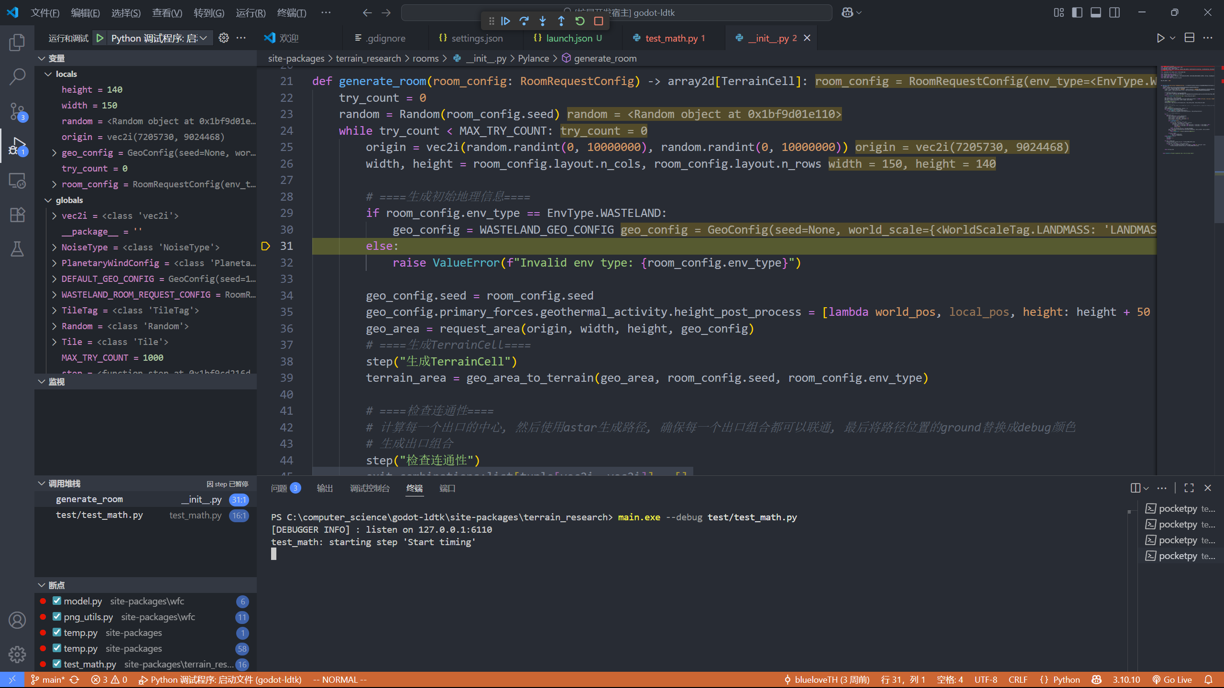Viewport: 1224px width, 688px height.
Task: Collapse the locals section in Variables
Action: [x=48, y=74]
